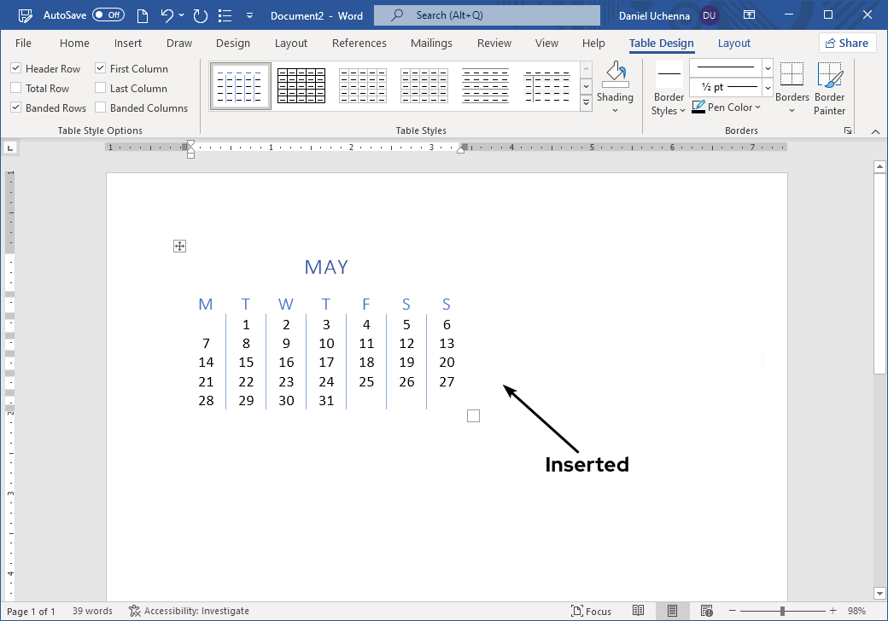Open the References ribbon tab

click(x=359, y=43)
